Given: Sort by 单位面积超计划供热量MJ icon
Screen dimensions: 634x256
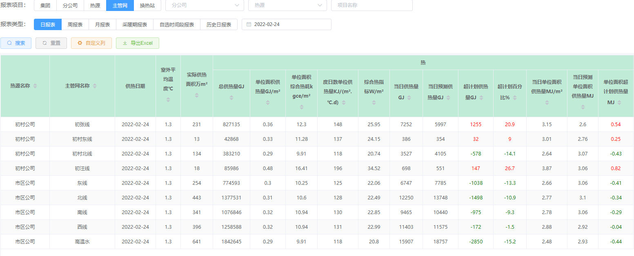Looking at the screenshot, I should click(619, 103).
